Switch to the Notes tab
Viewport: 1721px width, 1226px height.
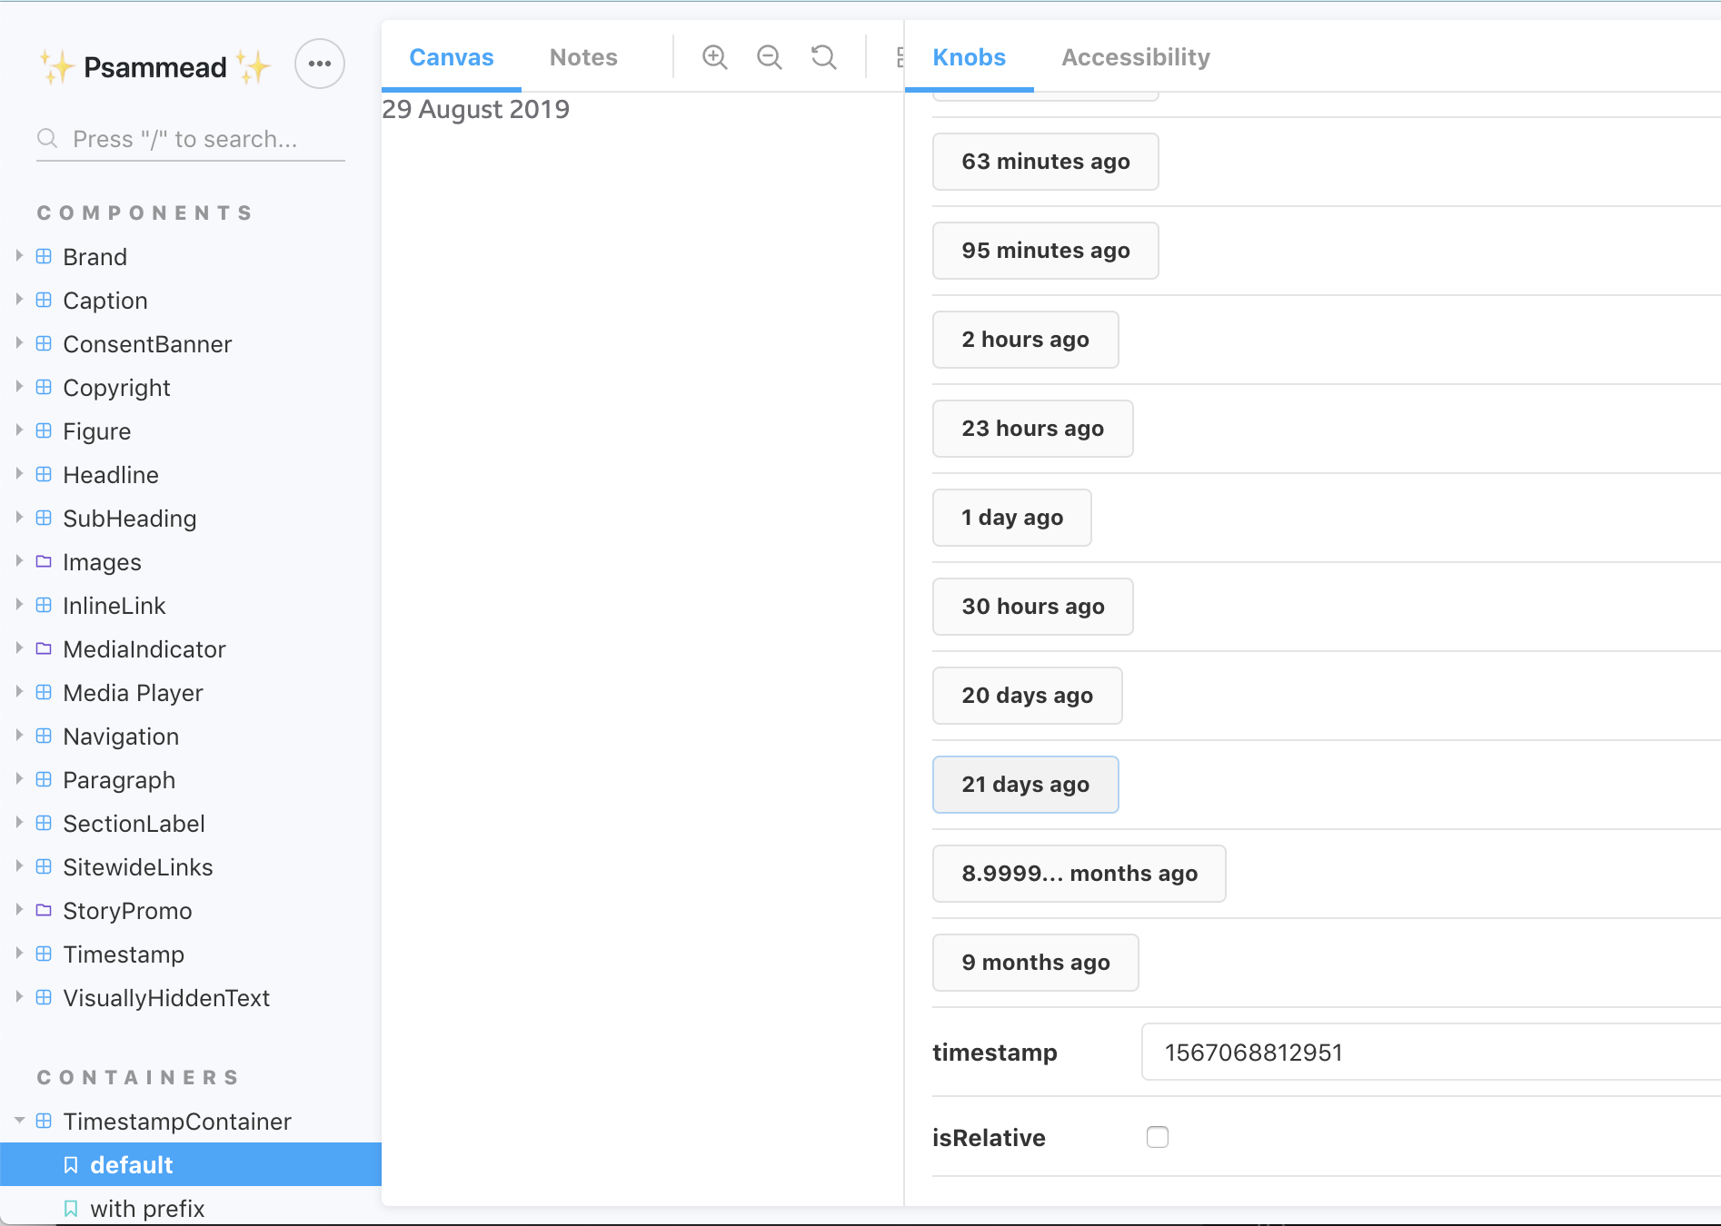(582, 56)
